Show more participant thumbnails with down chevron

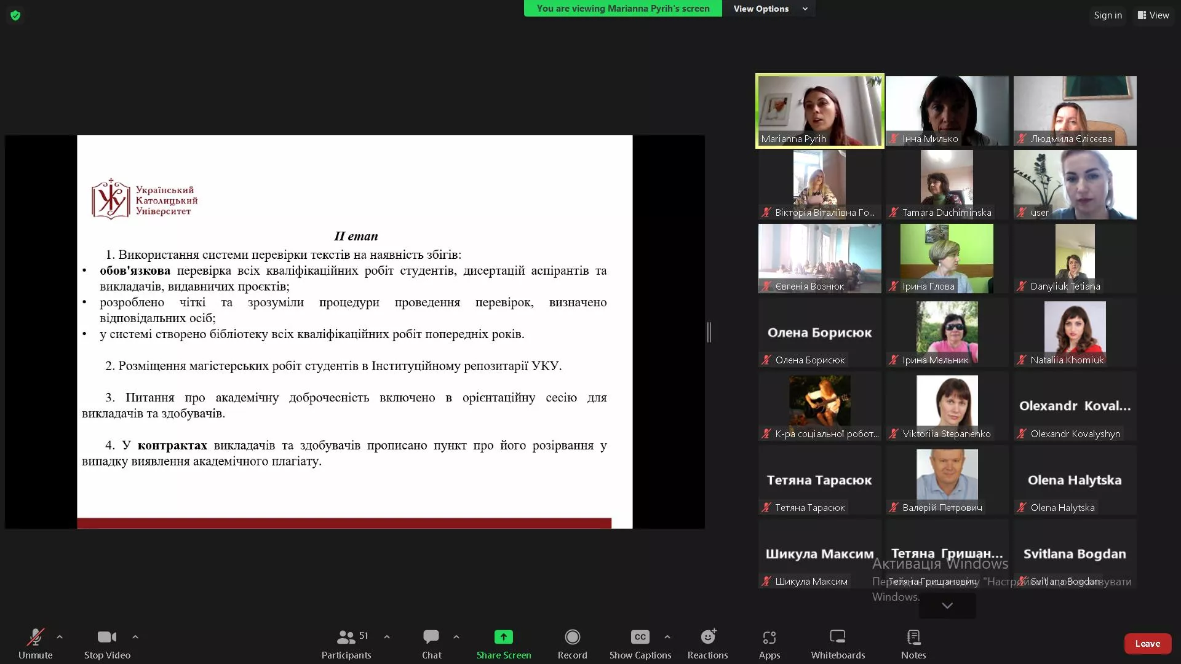[947, 606]
